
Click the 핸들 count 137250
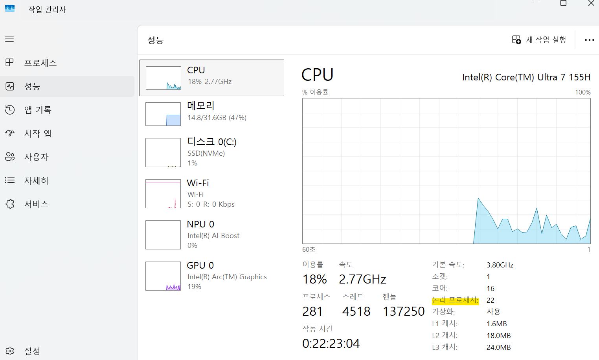[x=404, y=311]
